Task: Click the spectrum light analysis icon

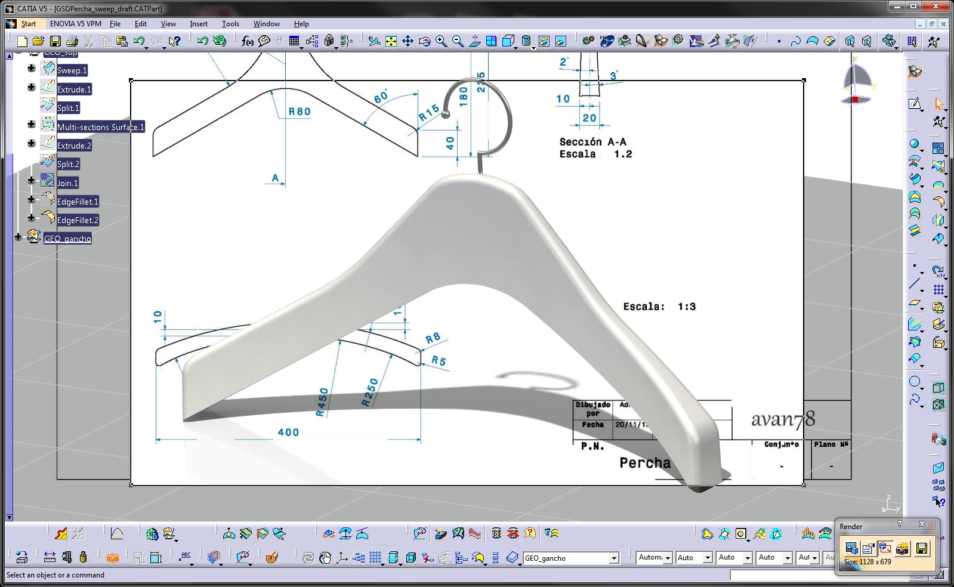Action: [696, 41]
